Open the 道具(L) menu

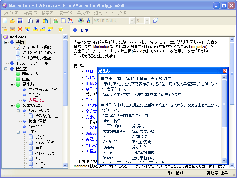click(100, 13)
